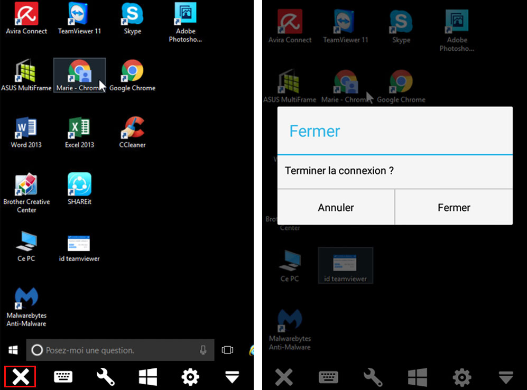Open the wrench actions icon in left toolbar
The height and width of the screenshot is (390, 527).
point(106,377)
